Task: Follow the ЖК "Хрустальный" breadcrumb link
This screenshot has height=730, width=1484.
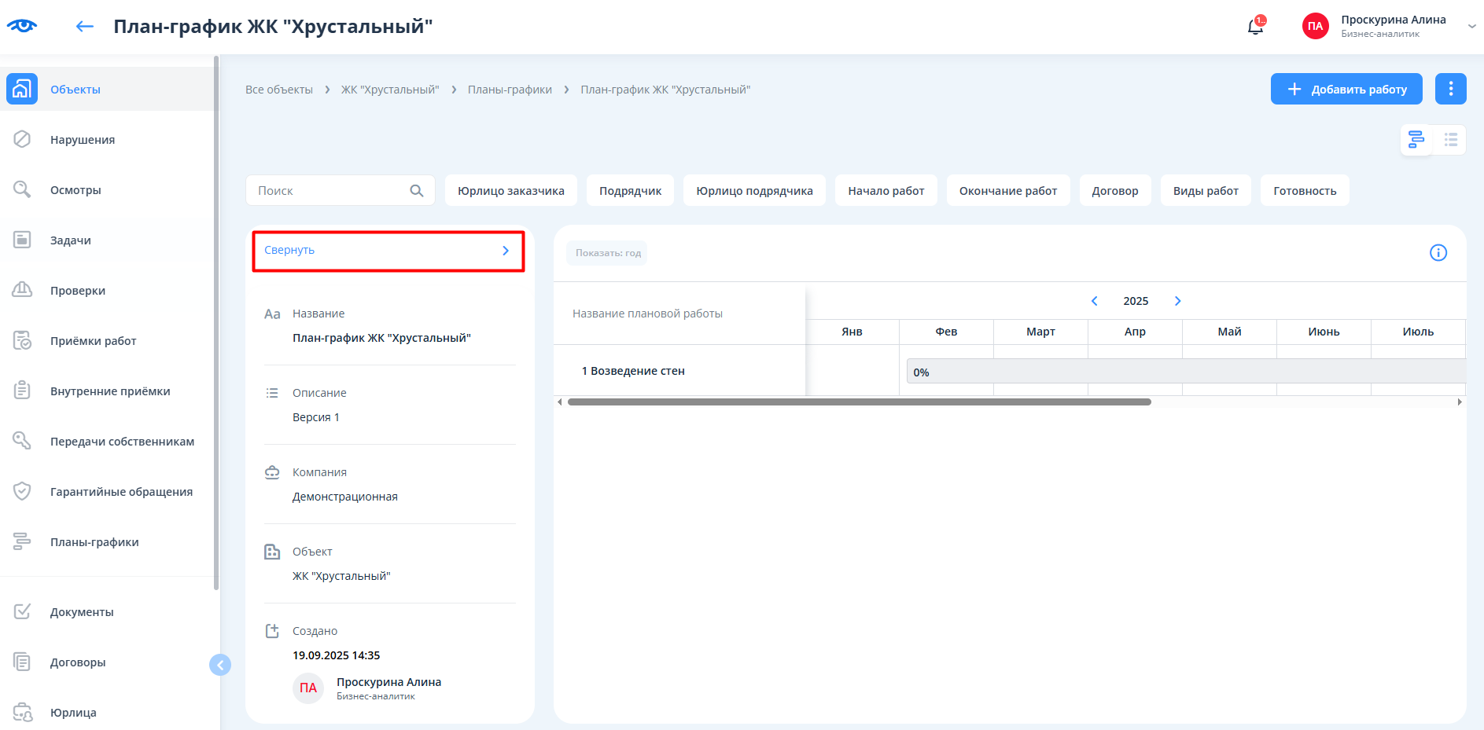Action: pyautogui.click(x=390, y=90)
